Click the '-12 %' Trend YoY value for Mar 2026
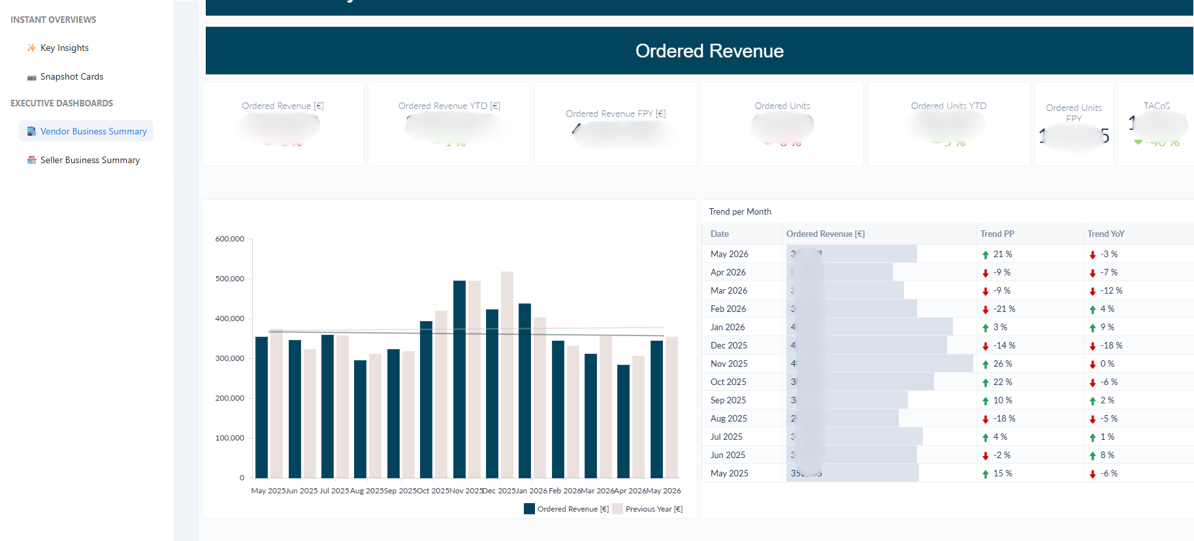Image resolution: width=1194 pixels, height=541 pixels. pos(1112,290)
